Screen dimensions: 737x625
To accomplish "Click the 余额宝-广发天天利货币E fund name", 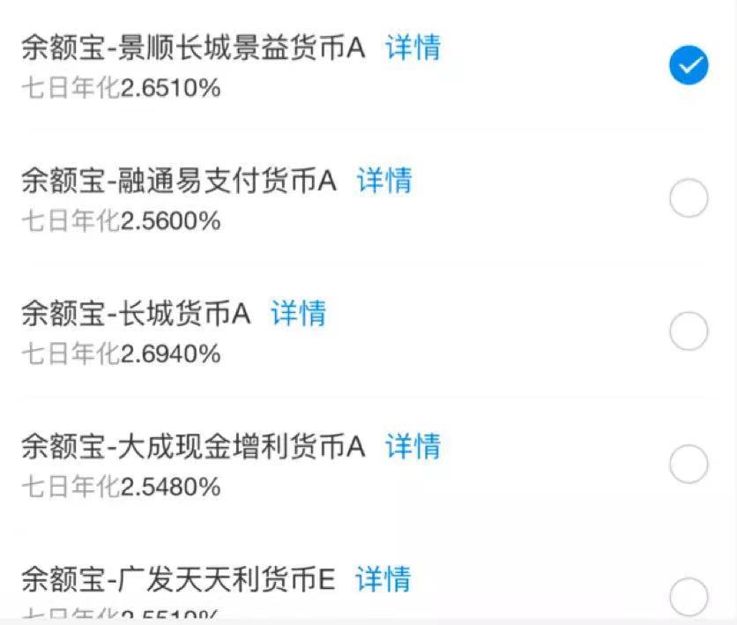I will [x=179, y=580].
